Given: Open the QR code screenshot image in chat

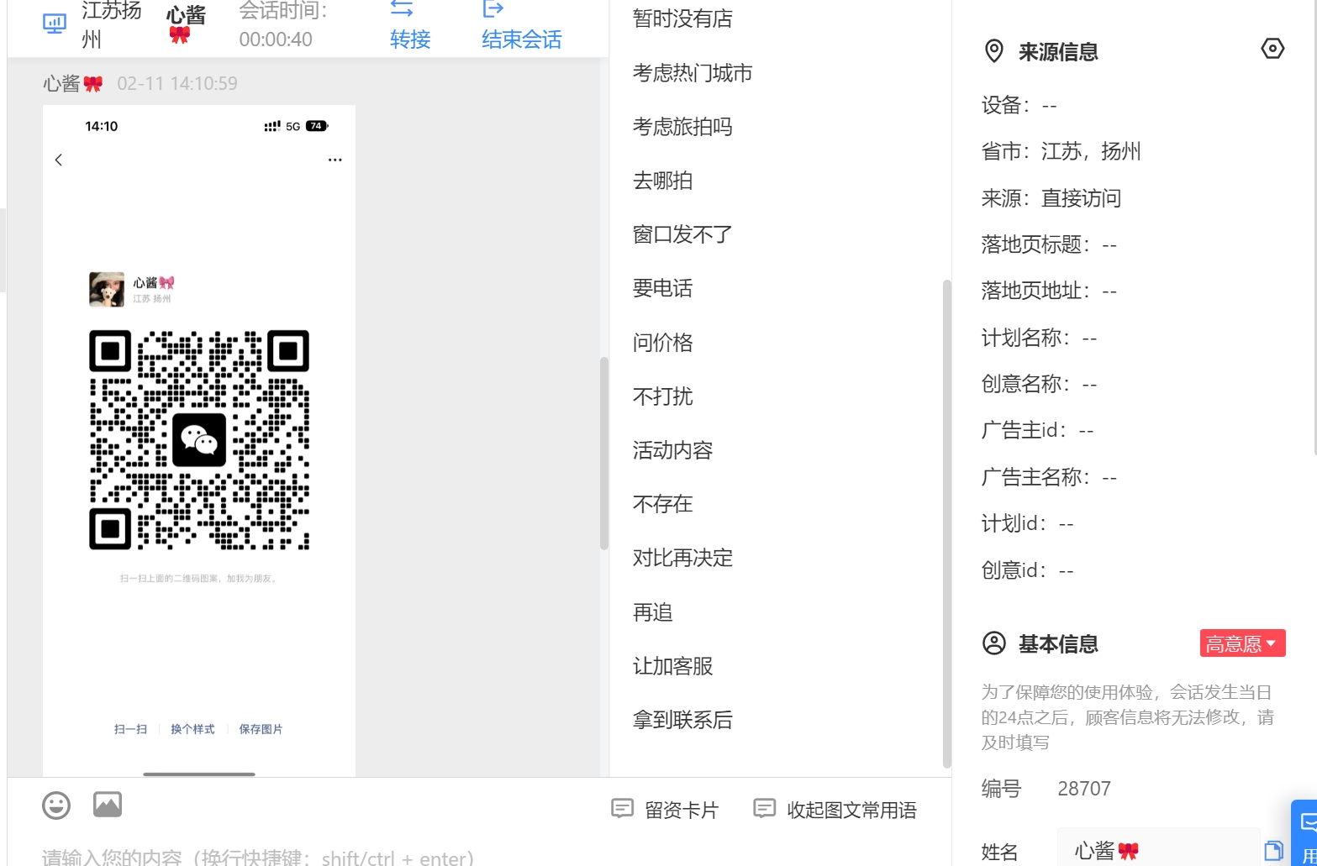Looking at the screenshot, I should [x=199, y=440].
